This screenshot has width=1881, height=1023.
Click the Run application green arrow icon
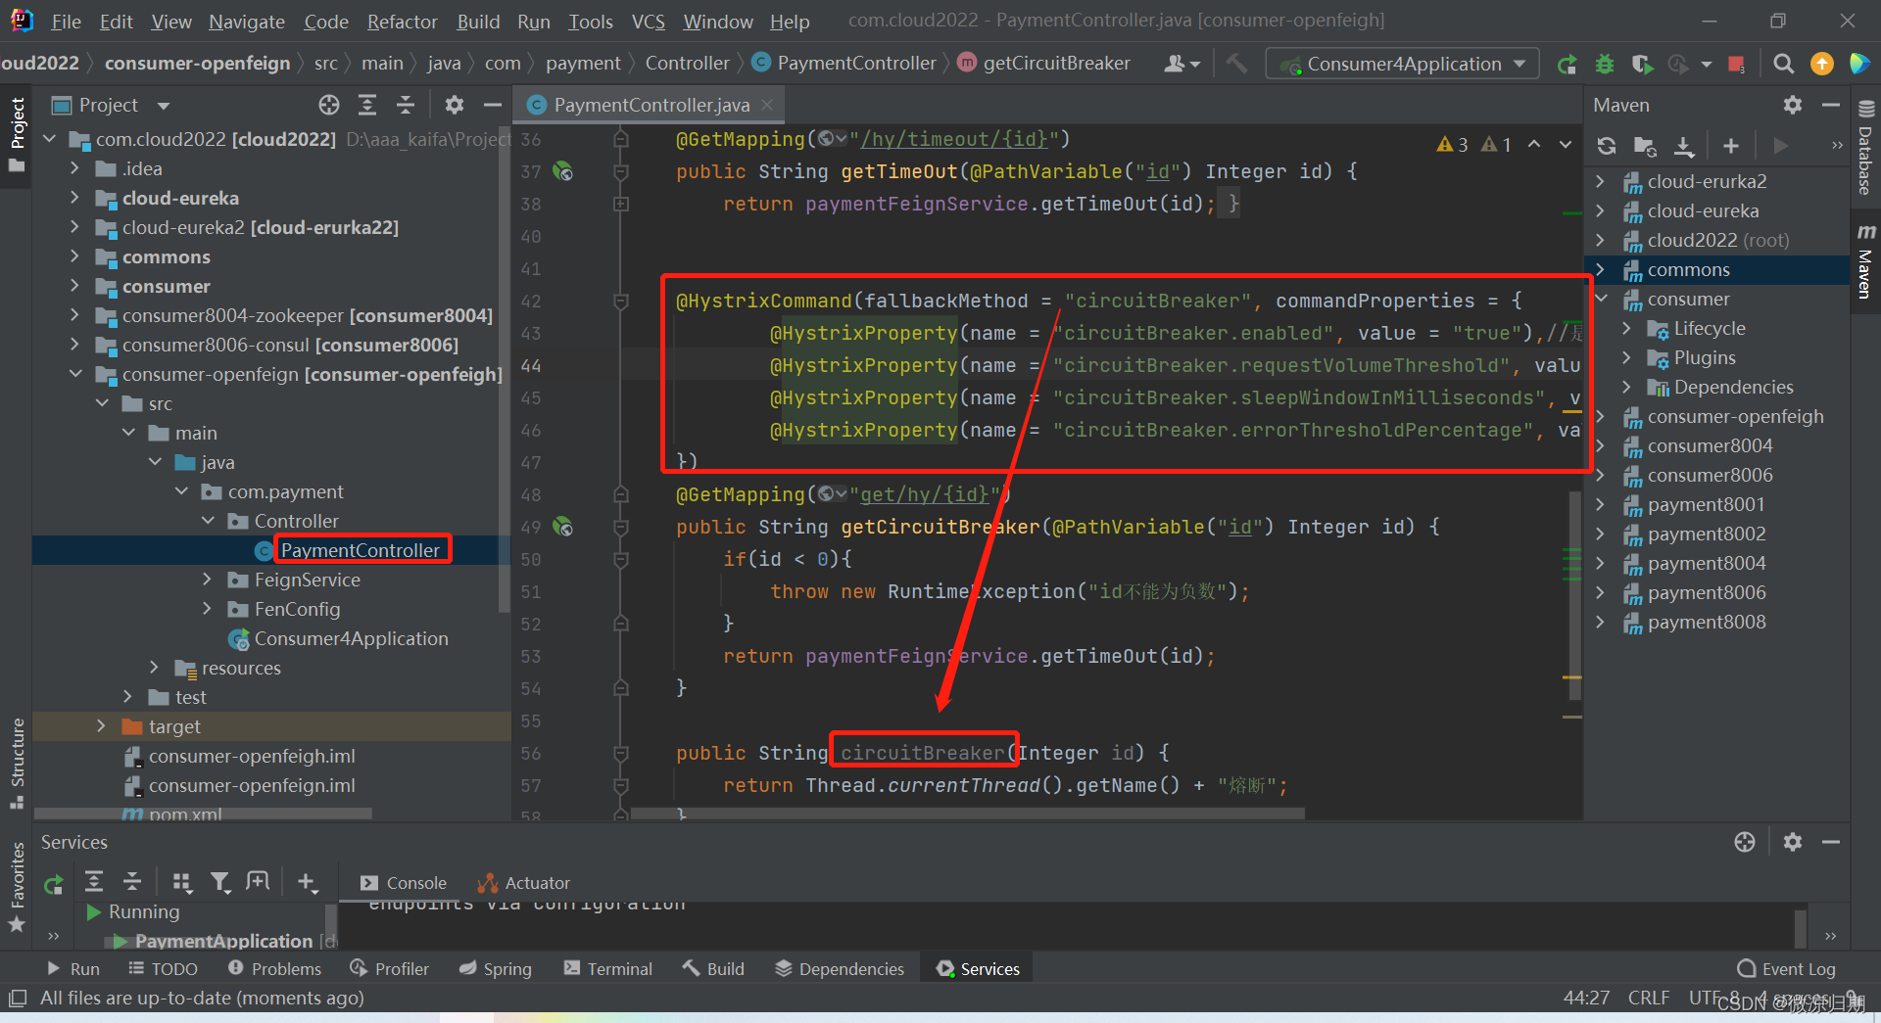click(1567, 64)
